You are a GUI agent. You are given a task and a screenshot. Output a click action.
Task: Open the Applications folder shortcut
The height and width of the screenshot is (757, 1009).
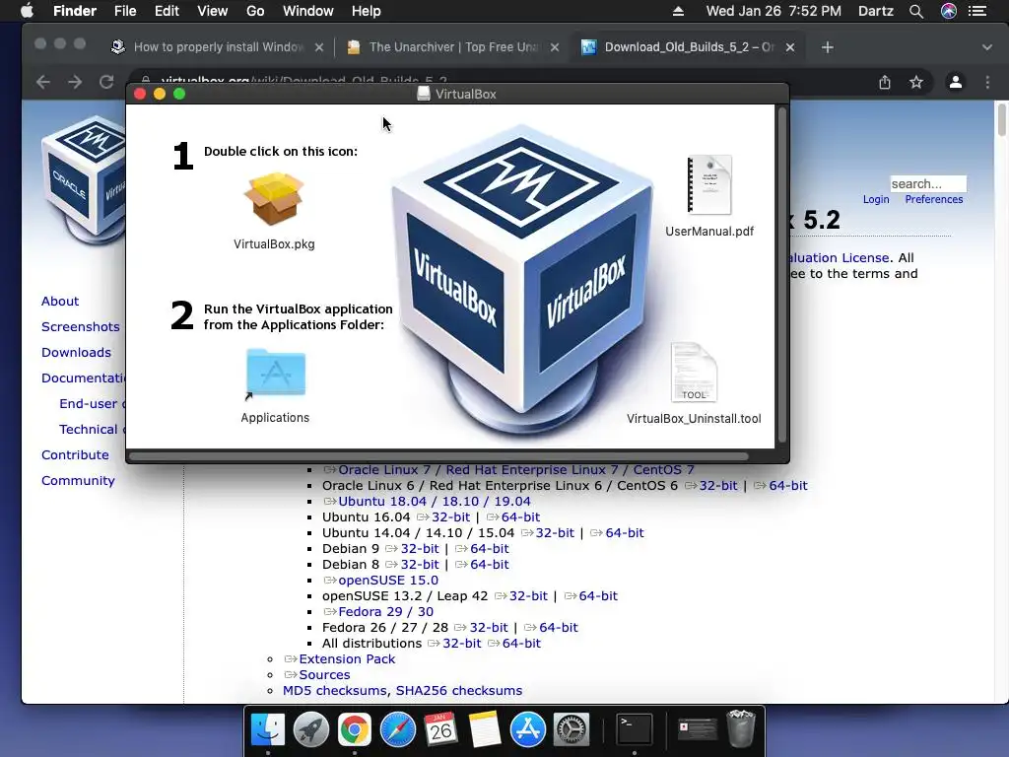click(x=276, y=373)
